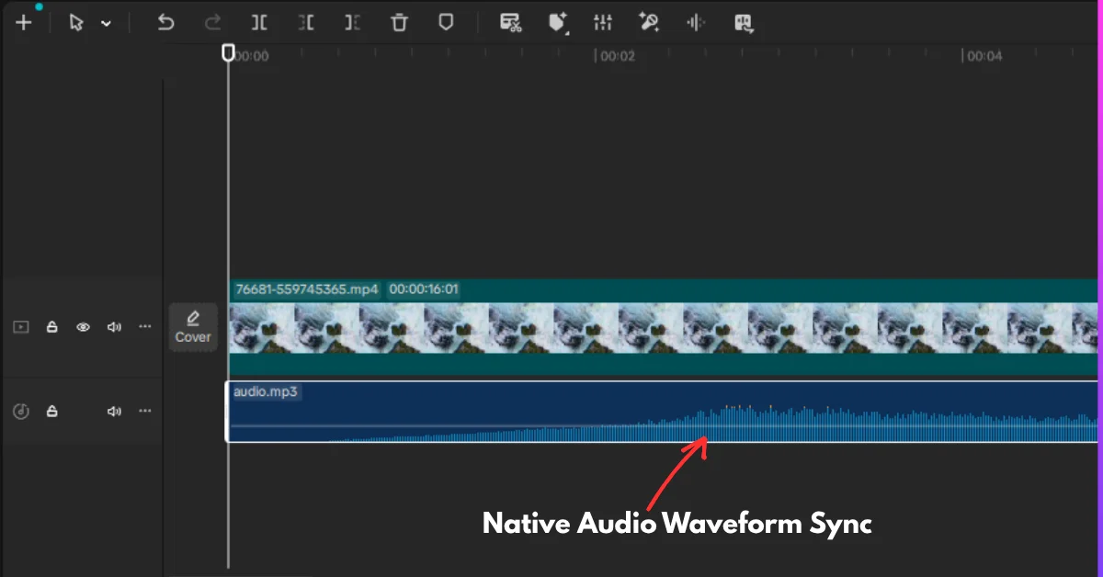The width and height of the screenshot is (1103, 577).
Task: Delete clip using the trash icon
Action: point(399,22)
